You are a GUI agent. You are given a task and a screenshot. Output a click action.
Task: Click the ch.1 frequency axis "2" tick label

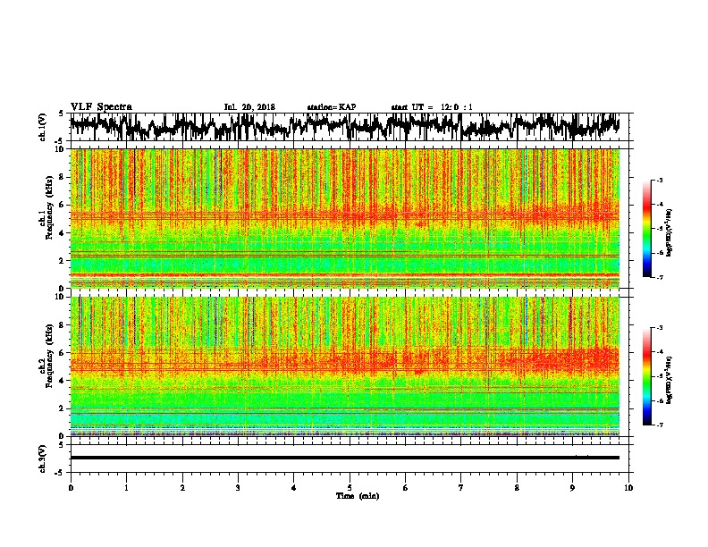click(x=63, y=261)
